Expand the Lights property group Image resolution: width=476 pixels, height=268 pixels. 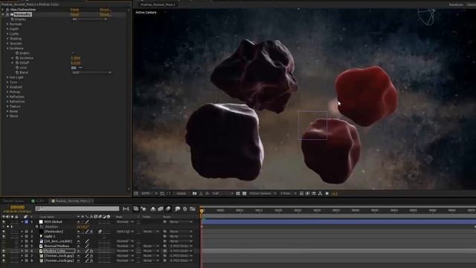(7, 33)
